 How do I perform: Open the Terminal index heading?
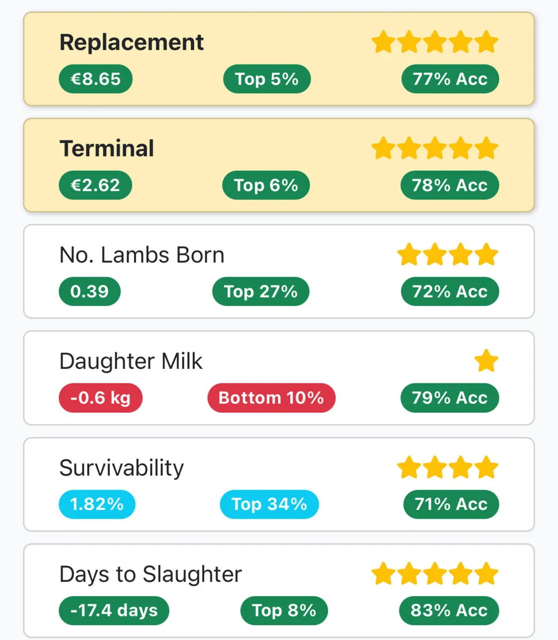click(107, 148)
